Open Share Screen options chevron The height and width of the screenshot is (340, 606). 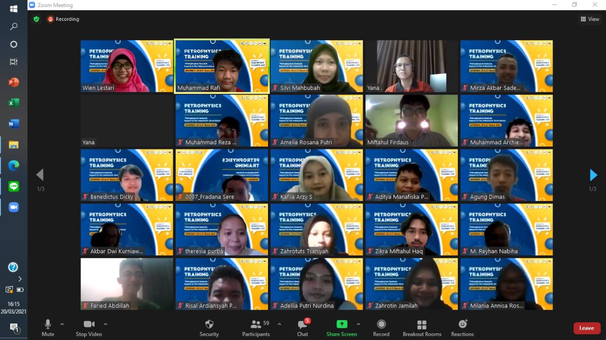point(358,325)
